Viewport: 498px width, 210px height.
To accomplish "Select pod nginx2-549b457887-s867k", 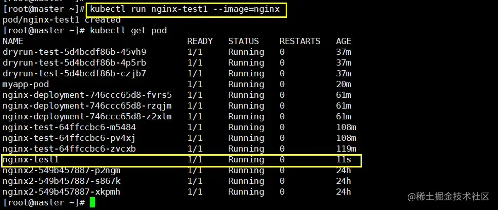I will click(x=62, y=181).
